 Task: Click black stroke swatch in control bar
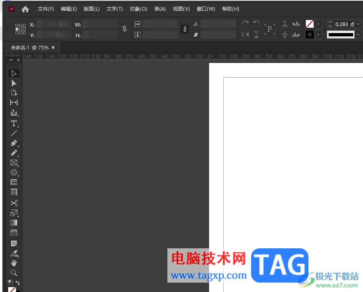[310, 35]
